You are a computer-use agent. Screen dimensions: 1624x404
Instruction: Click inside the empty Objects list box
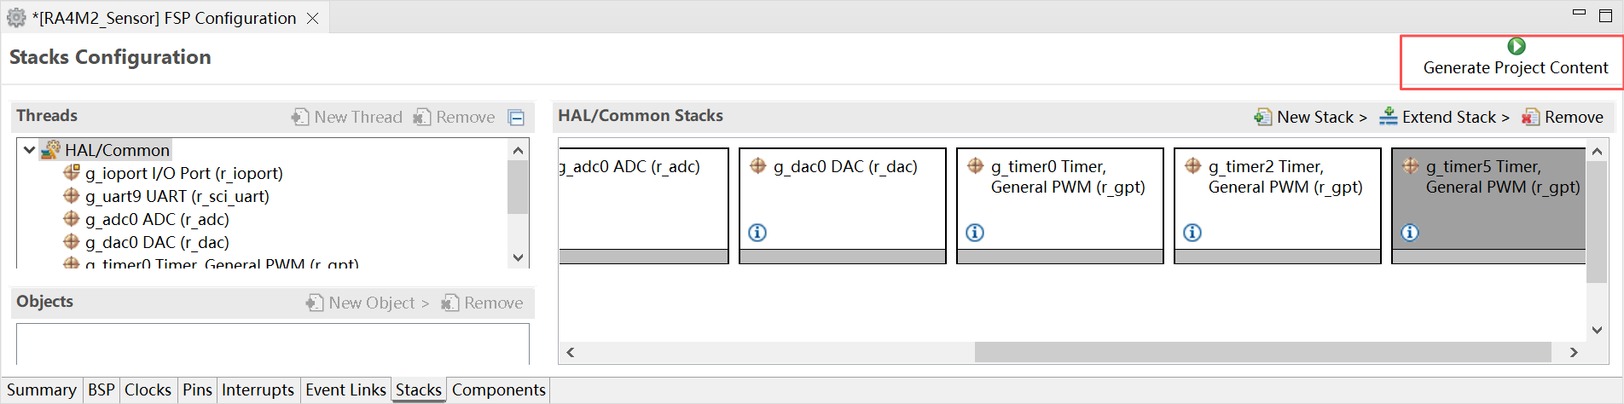click(x=273, y=344)
